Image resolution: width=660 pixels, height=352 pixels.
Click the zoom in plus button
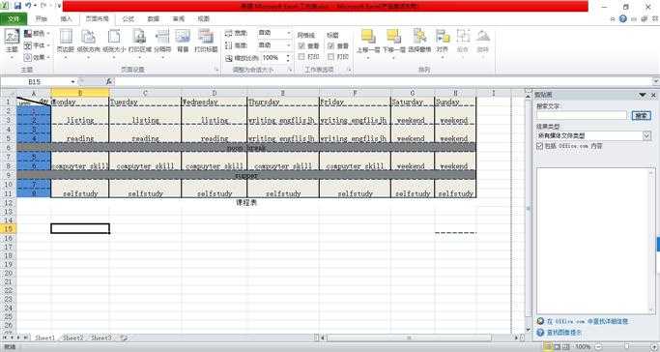[x=655, y=347]
